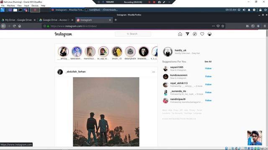Open VirtualBox File menu
The image size is (268, 150).
[x=3, y=5]
